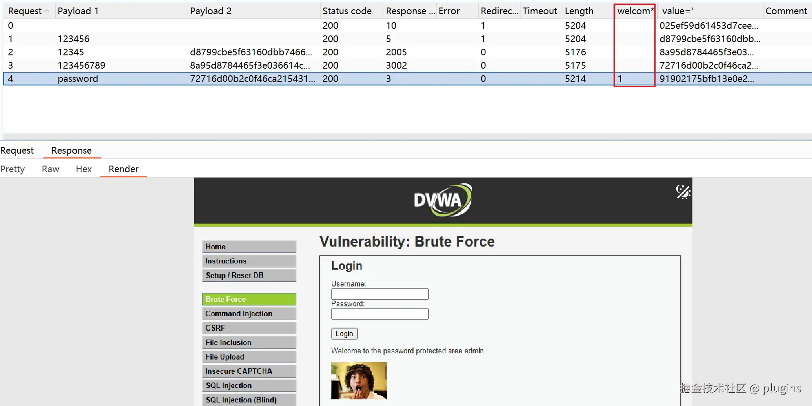Select the row with payload 123456789
The width and height of the screenshot is (812, 406).
tap(408, 66)
